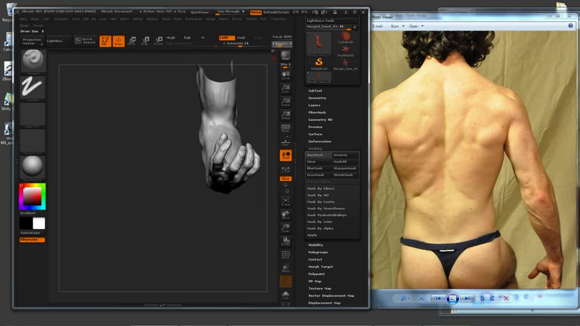Toggle Zadd sculpt mode
This screenshot has width=580, height=326.
(x=227, y=38)
